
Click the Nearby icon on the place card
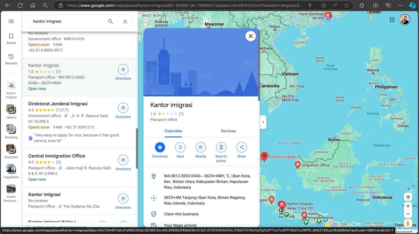point(200,147)
